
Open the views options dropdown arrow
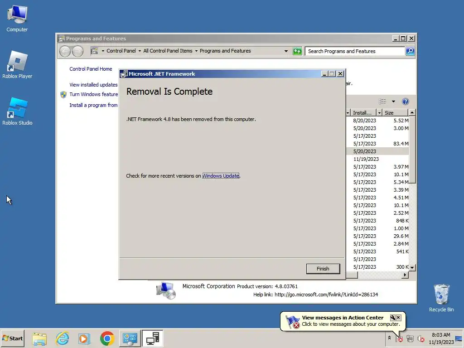[x=393, y=101]
